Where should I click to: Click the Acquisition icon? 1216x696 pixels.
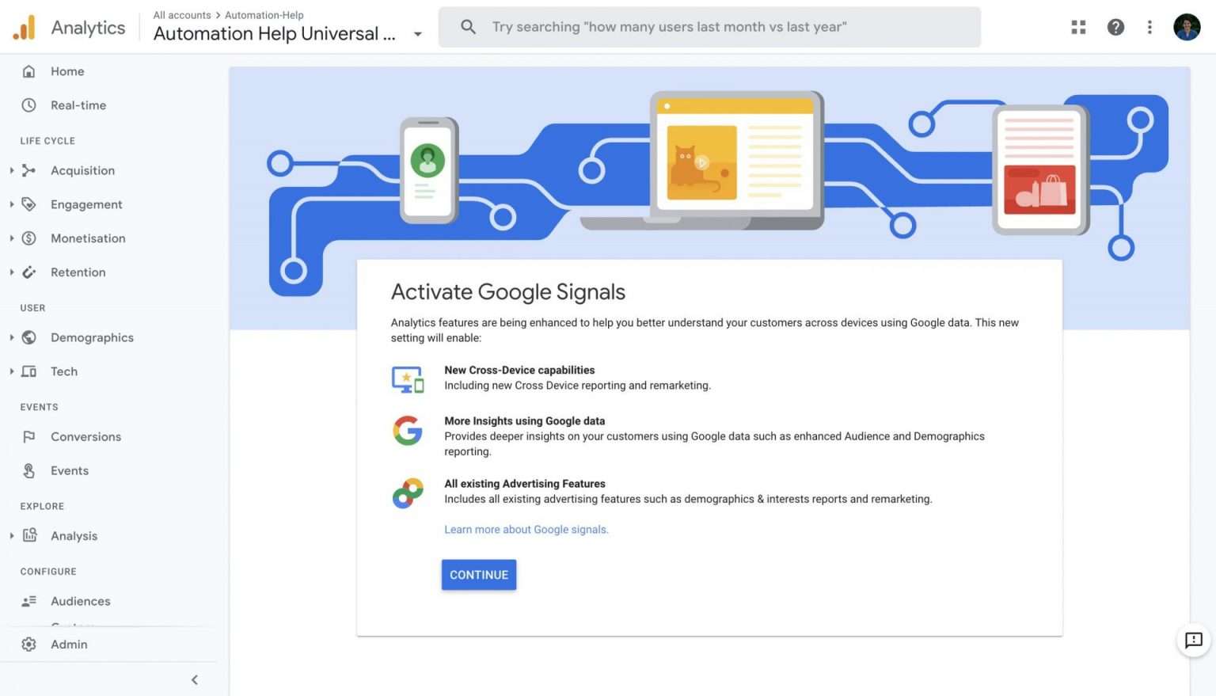click(x=28, y=170)
